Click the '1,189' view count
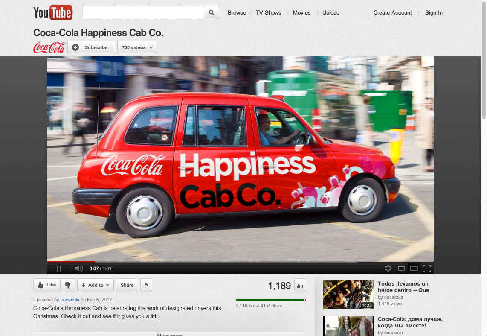Screen dimensions: 487x336 coord(279,286)
